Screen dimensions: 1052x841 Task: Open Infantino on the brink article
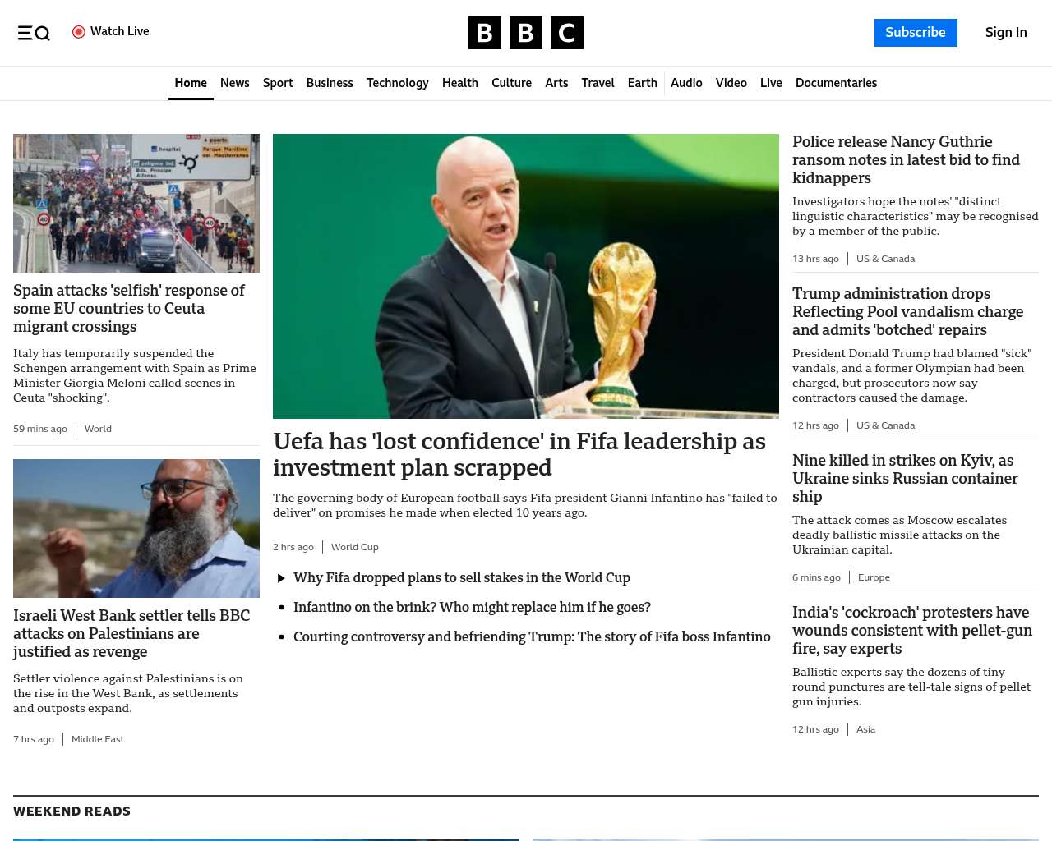pos(472,608)
